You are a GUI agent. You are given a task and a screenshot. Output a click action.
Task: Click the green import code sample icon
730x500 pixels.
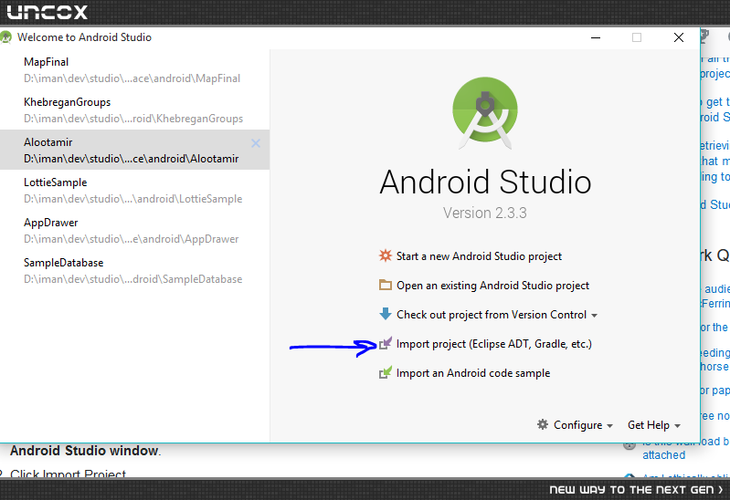[x=385, y=372]
